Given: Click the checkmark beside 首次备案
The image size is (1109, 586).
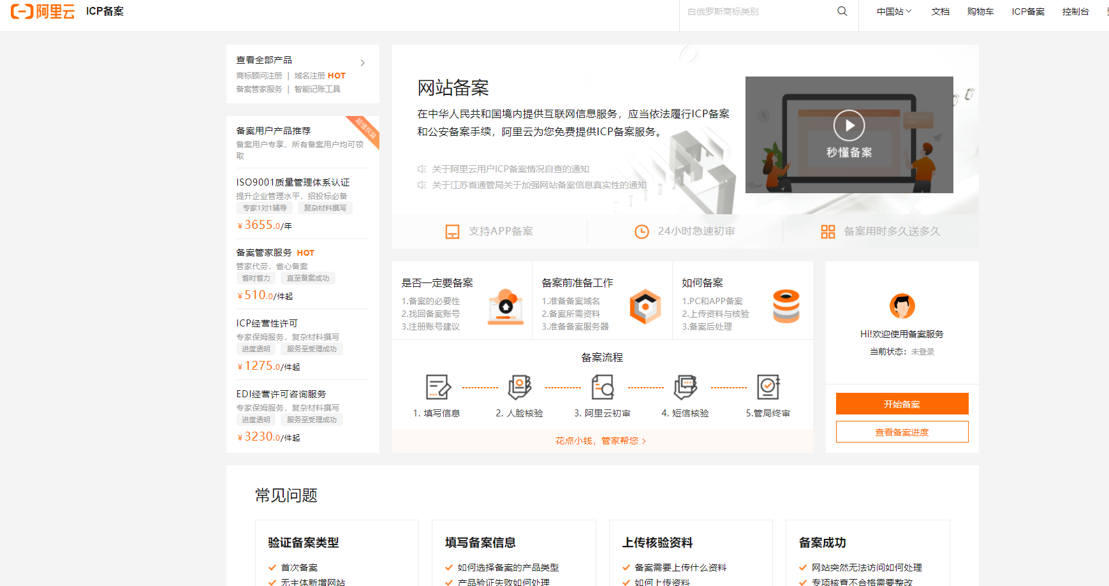Looking at the screenshot, I should point(272,568).
